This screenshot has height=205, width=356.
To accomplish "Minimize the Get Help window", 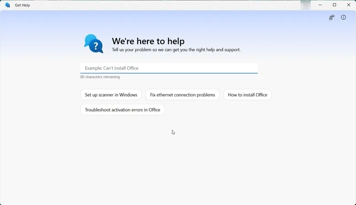I will 320,5.
